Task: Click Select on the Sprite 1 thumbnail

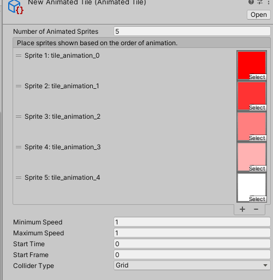Action: tap(257, 77)
